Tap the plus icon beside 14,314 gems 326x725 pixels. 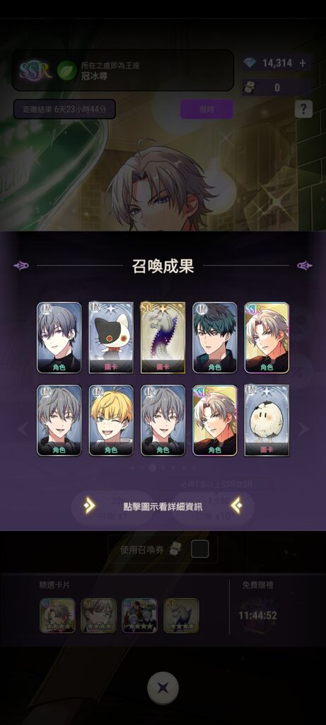(303, 63)
